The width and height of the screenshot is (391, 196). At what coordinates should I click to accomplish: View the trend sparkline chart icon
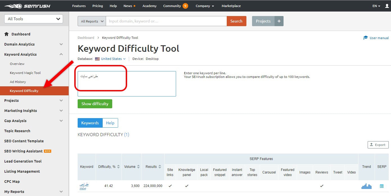pyautogui.click(x=366, y=186)
